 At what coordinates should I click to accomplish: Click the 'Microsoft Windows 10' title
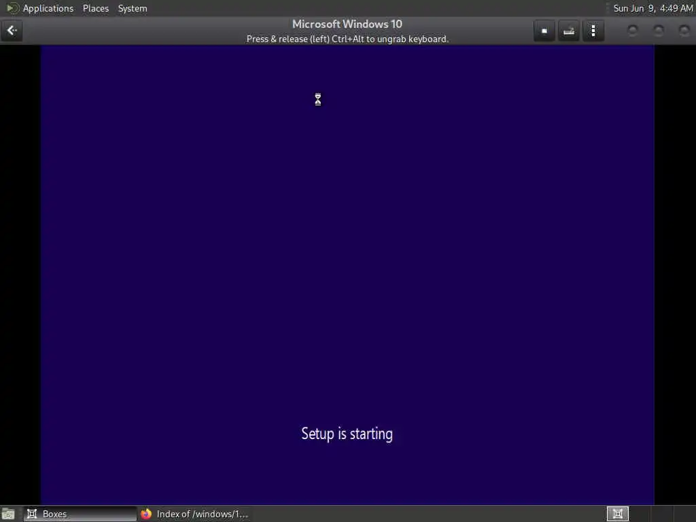pos(347,24)
